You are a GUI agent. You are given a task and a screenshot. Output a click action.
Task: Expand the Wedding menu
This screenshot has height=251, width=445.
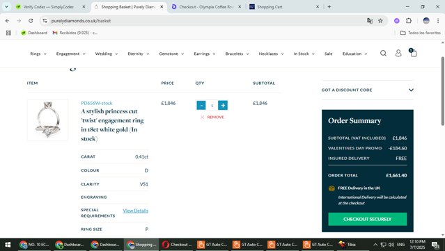click(x=107, y=54)
